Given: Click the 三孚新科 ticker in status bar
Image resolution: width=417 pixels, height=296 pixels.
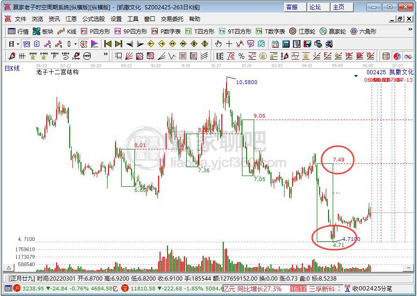Looking at the screenshot, I should coord(322,289).
